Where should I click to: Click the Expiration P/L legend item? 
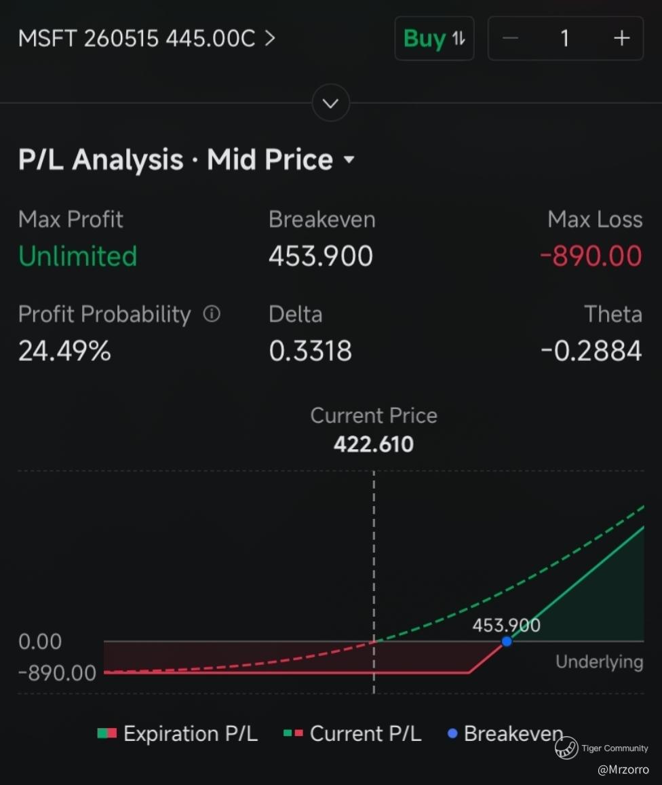[178, 733]
